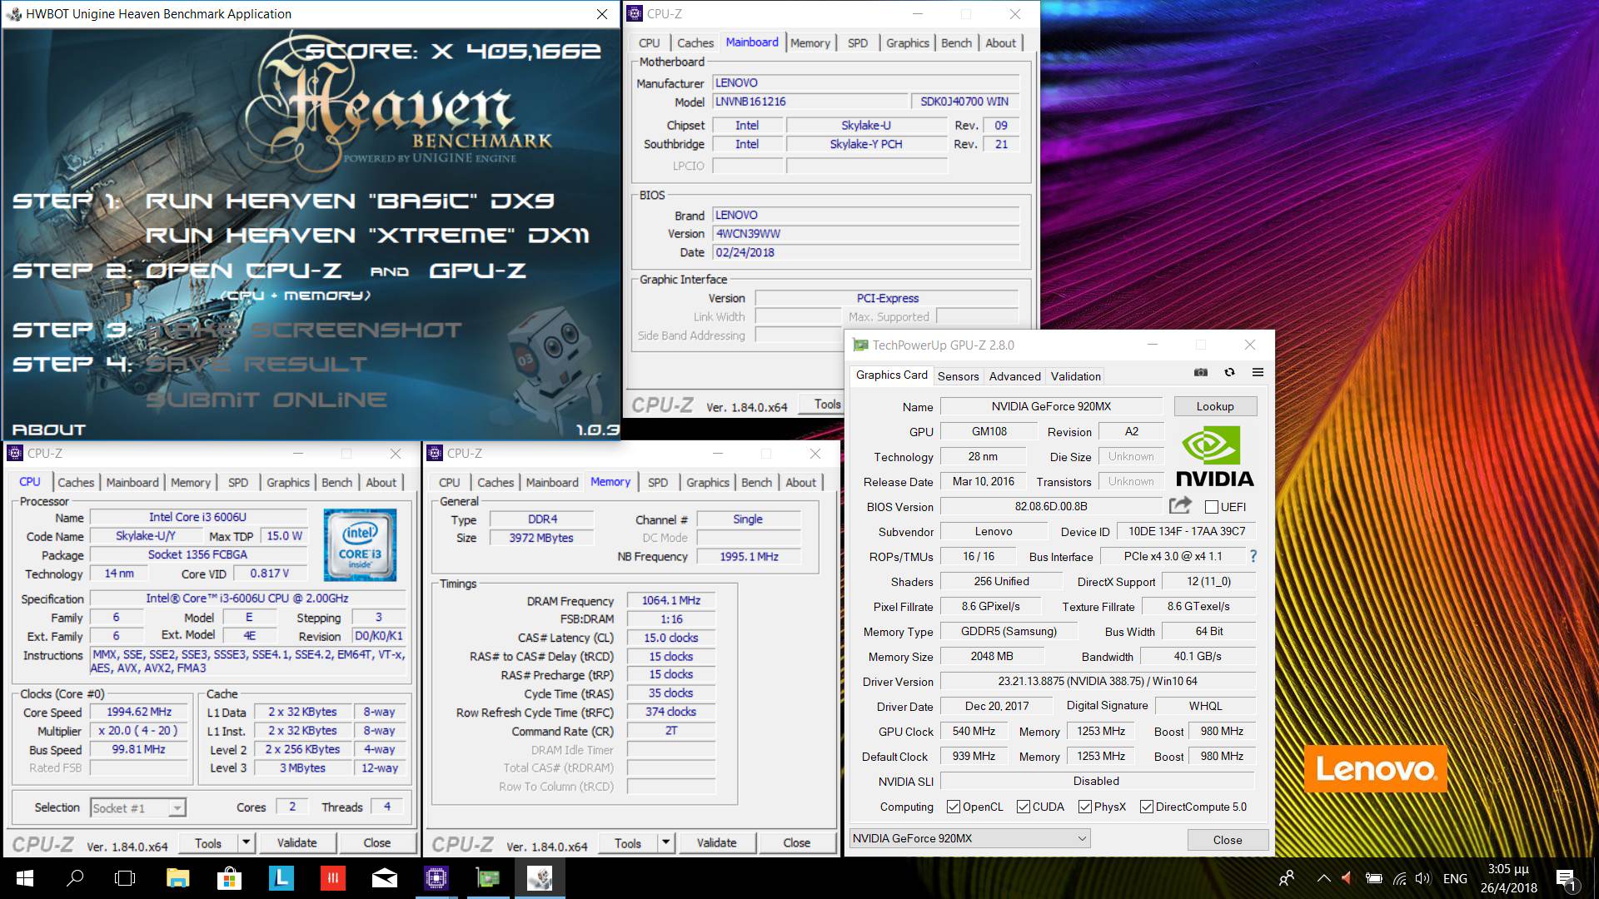Screen dimensions: 1599x899
Task: Open Socket #1 selection dropdown
Action: pyautogui.click(x=138, y=807)
